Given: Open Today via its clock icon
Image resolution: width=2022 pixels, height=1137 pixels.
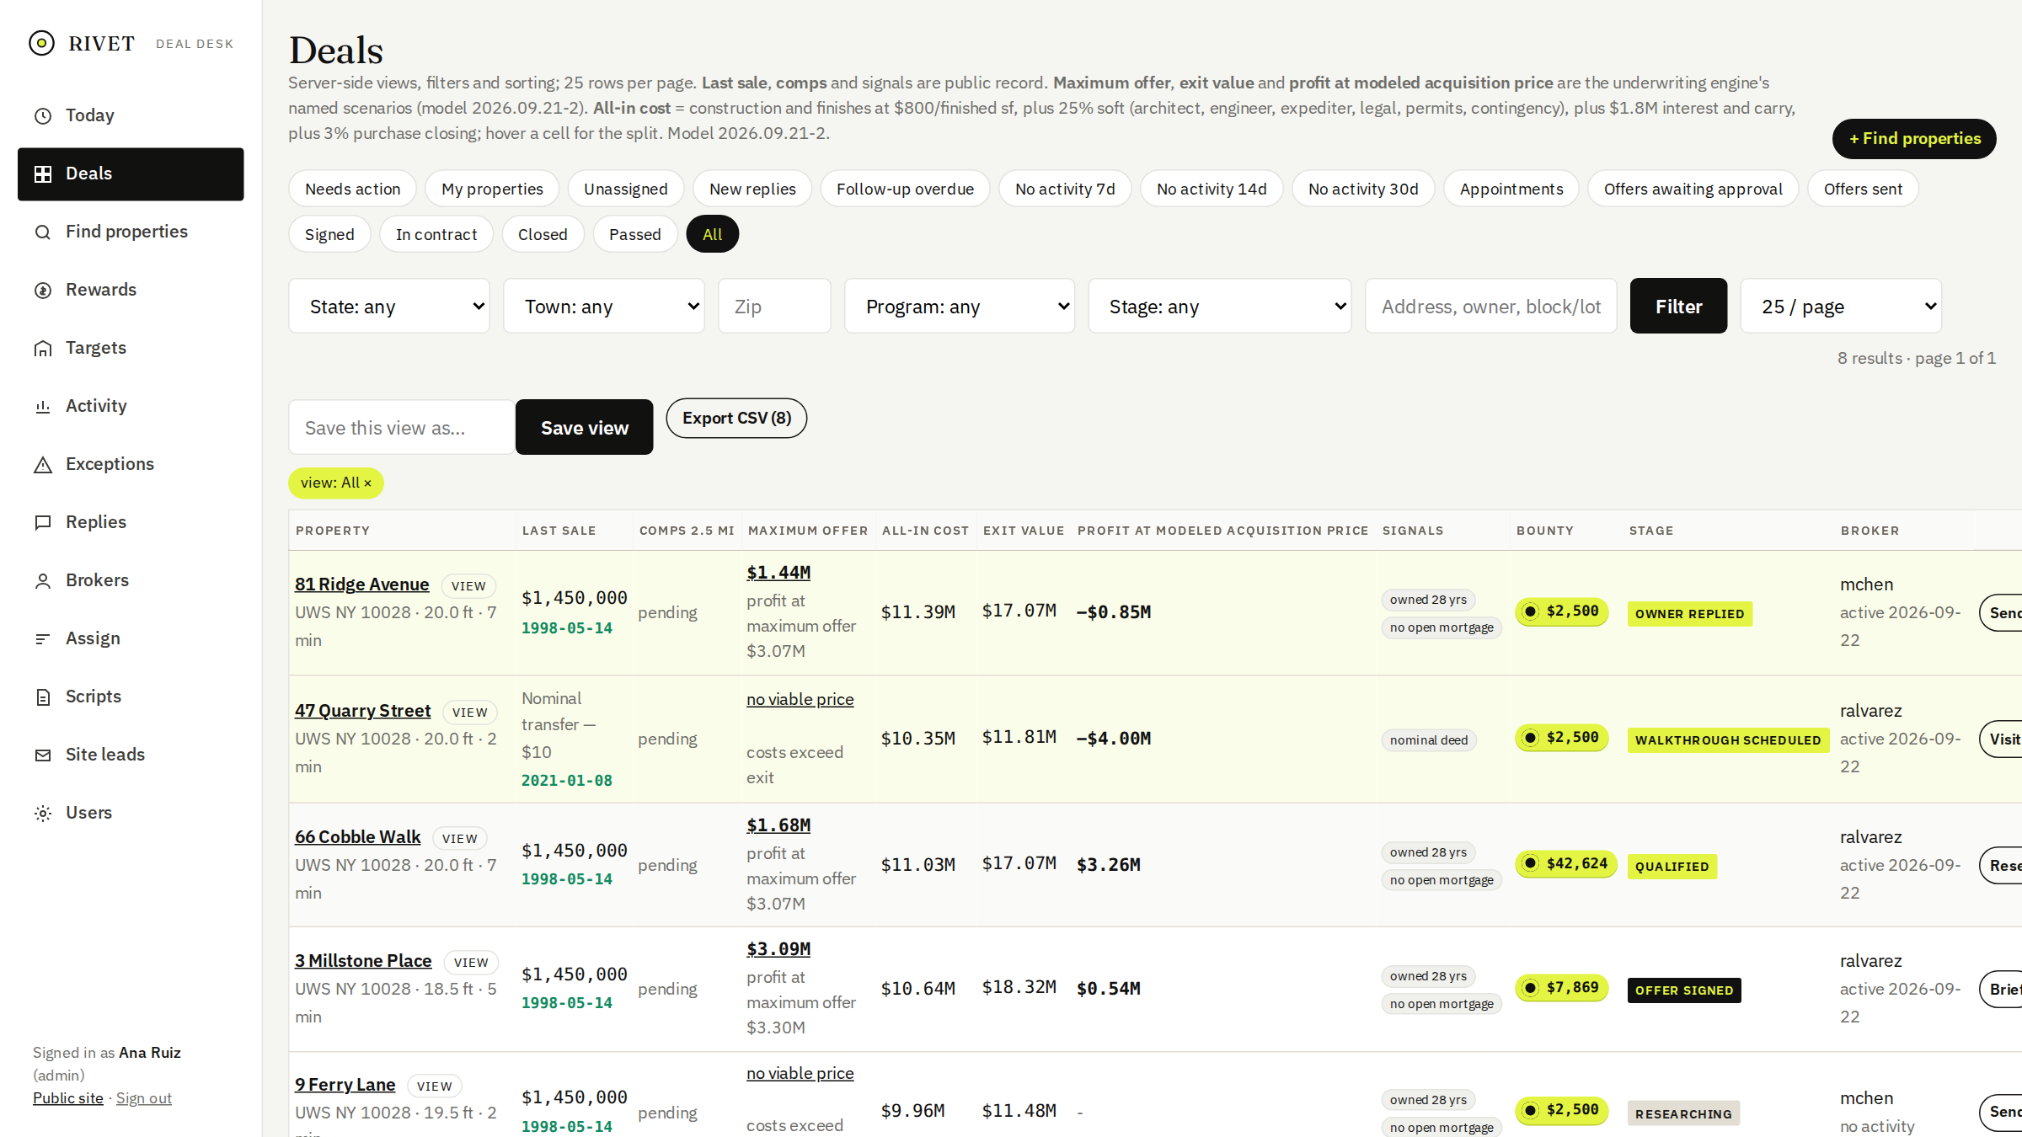Looking at the screenshot, I should tap(43, 115).
